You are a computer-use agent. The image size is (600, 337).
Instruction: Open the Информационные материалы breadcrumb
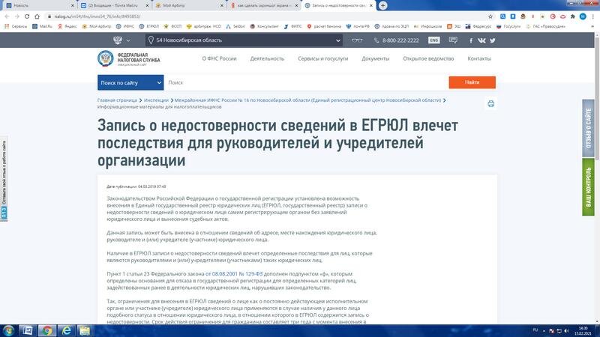[x=159, y=107]
